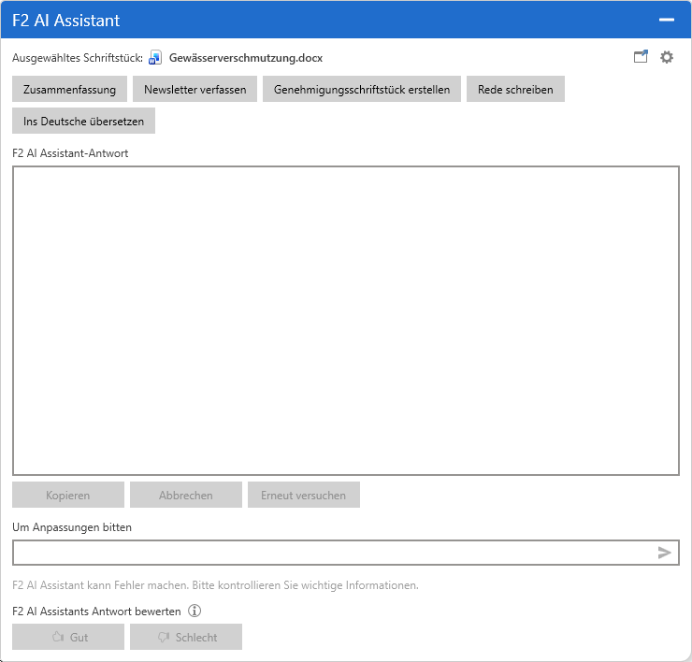Click the Word document icon beside filename

(155, 58)
